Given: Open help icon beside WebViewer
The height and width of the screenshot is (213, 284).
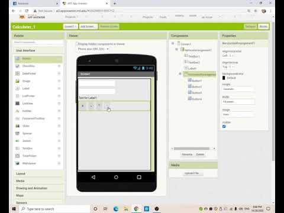Looking at the screenshot, I should [59, 163].
